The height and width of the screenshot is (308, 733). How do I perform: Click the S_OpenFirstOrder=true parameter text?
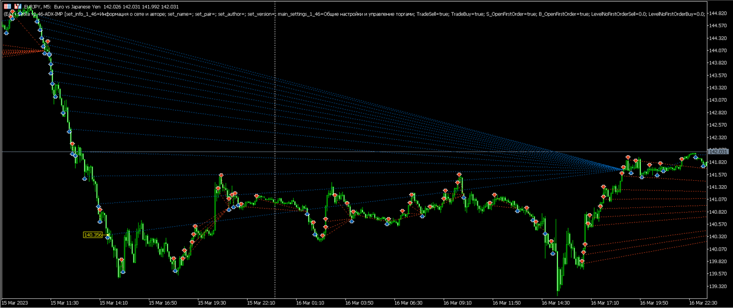click(510, 14)
